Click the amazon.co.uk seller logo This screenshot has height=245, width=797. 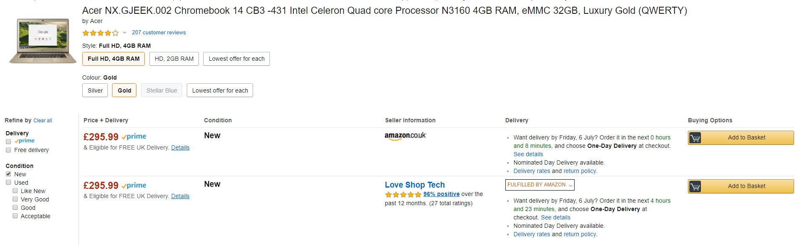coord(405,136)
